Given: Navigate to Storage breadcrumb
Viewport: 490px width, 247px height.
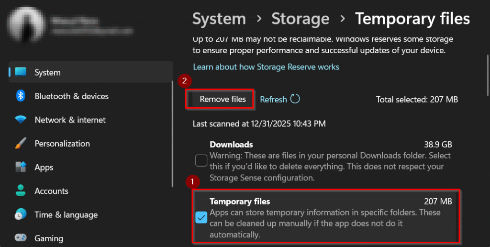Looking at the screenshot, I should tap(301, 19).
